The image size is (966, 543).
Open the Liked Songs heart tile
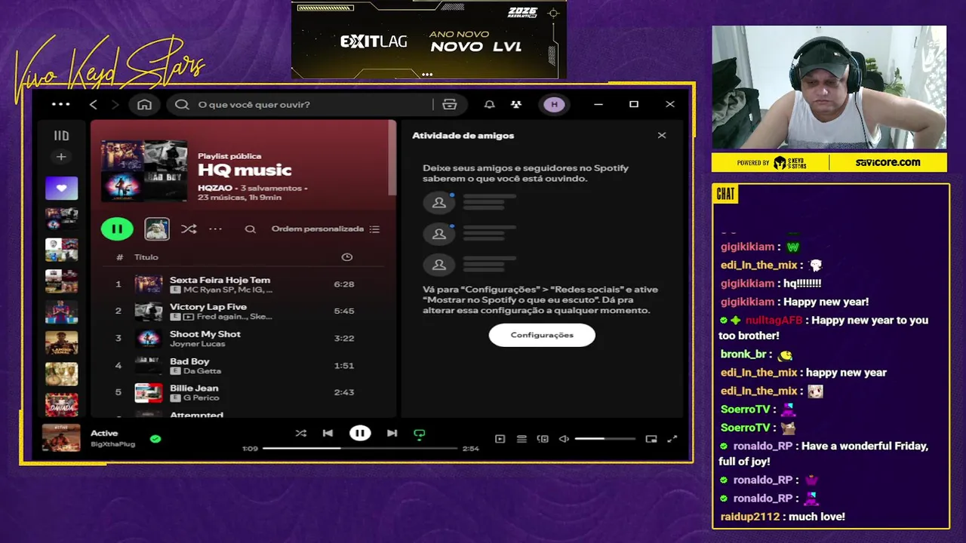[x=61, y=188]
